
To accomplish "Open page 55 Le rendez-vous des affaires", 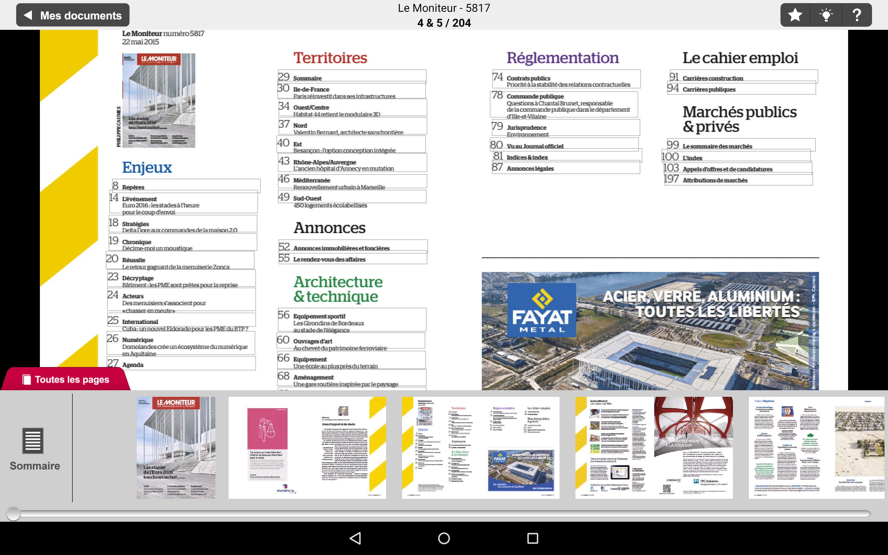I will click(353, 258).
